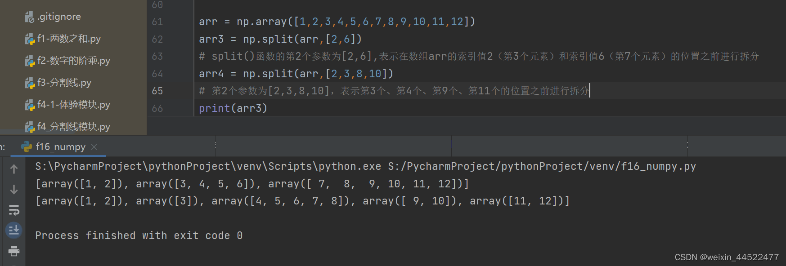Viewport: 786px width, 266px height.
Task: Click line number 64 in gutter
Action: pyautogui.click(x=157, y=74)
